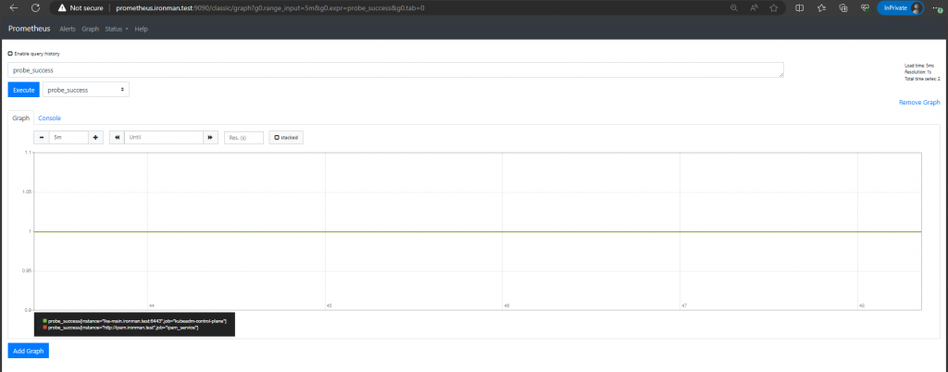Click the zoom out magnifier in address bar
Screen dimensions: 948x372
pos(733,7)
